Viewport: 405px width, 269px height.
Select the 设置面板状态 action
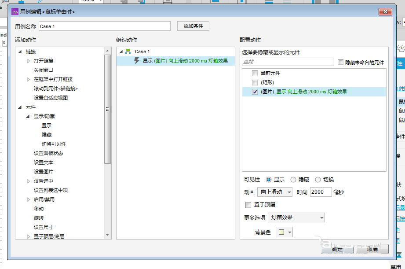tap(48, 153)
